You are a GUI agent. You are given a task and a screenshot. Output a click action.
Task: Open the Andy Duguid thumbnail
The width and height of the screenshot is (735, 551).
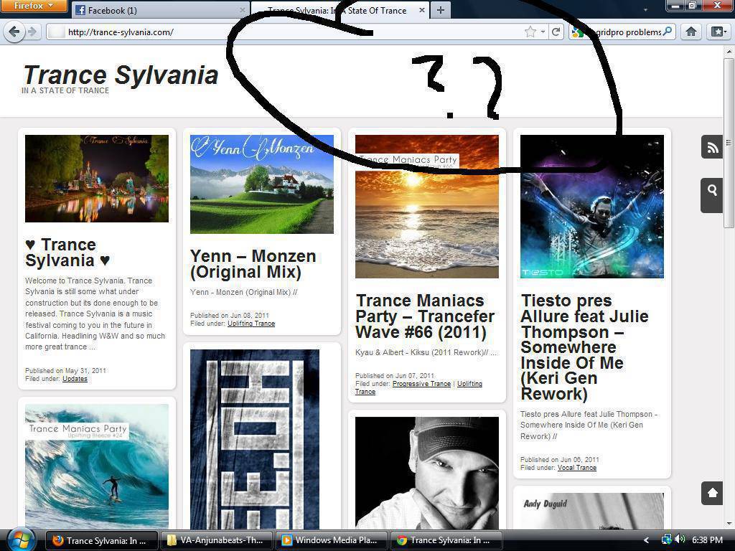point(592,511)
